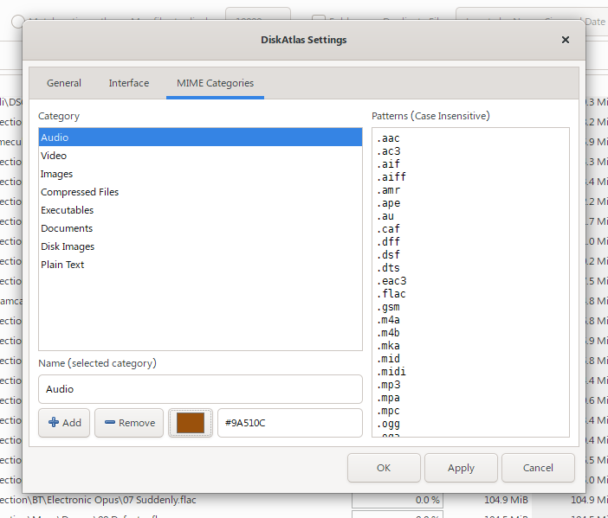608x518 pixels.
Task: Click the .aiff pattern line
Action: pos(391,177)
